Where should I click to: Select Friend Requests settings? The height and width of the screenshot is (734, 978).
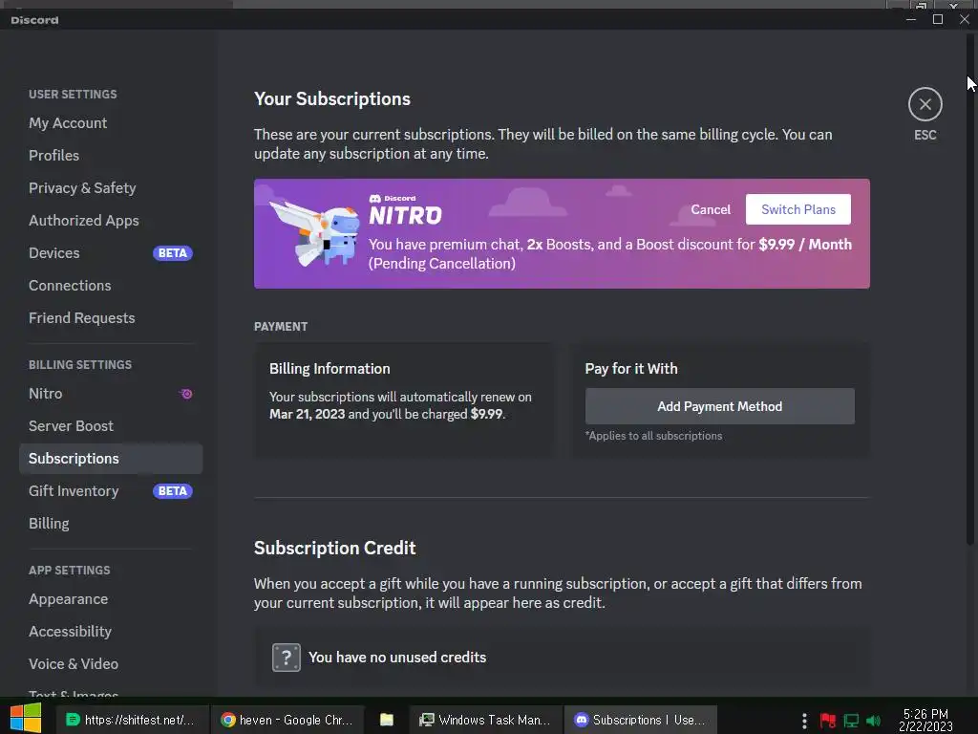click(x=82, y=317)
